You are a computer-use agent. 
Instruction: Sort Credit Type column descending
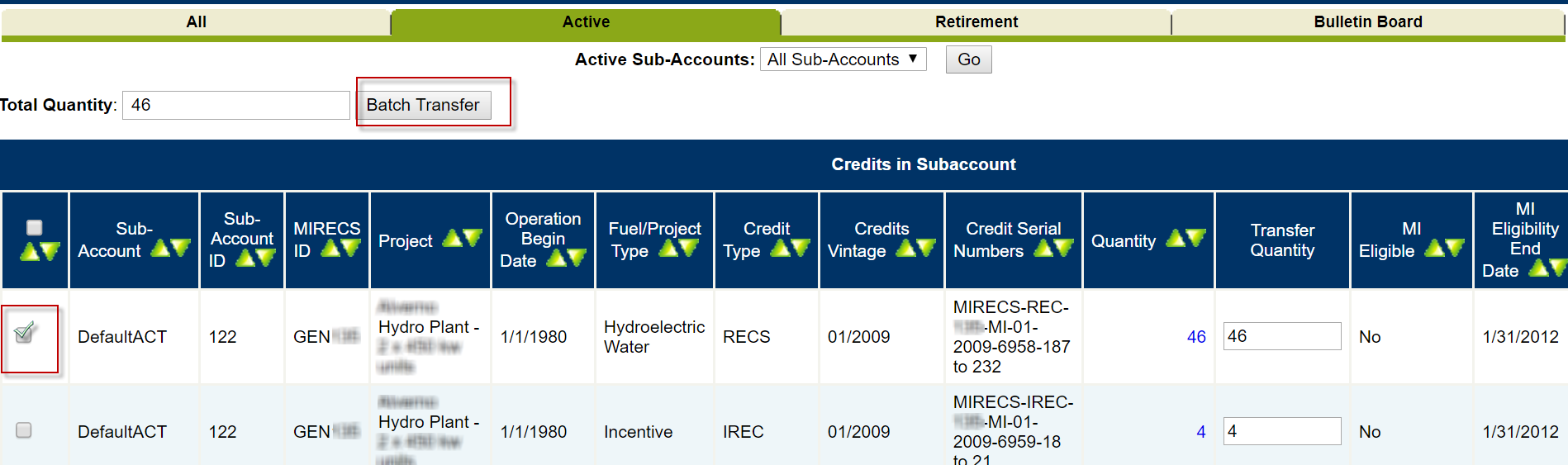[801, 248]
